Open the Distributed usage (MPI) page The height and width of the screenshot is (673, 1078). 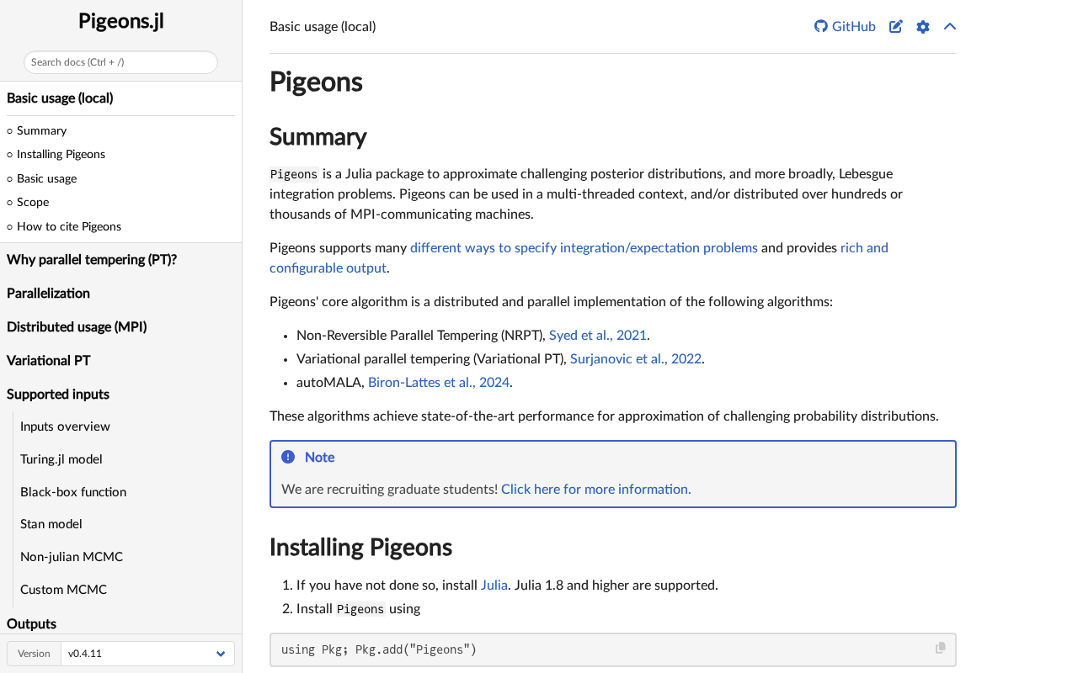(77, 326)
